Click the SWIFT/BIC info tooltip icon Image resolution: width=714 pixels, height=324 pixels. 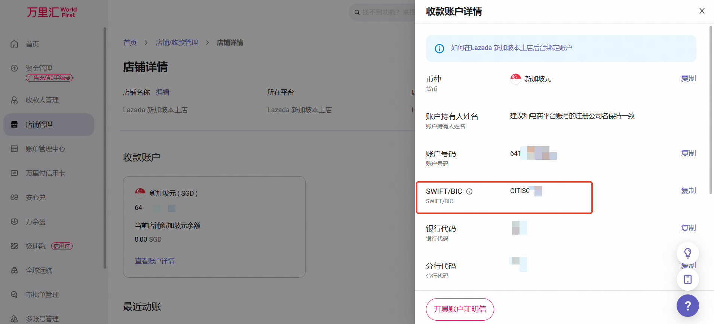(x=469, y=192)
